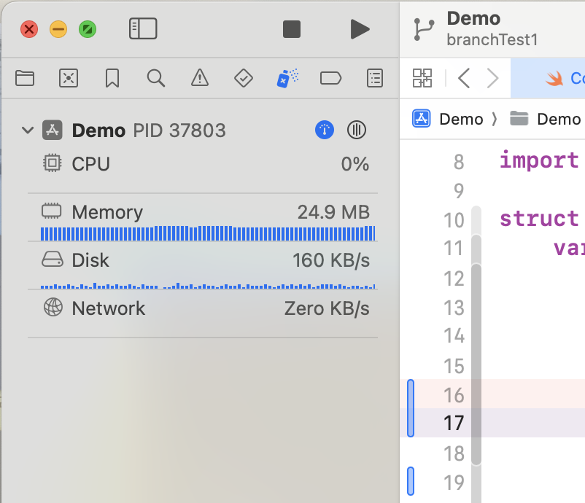Viewport: 585px width, 503px height.
Task: Open the Report navigator list icon
Action: (x=374, y=78)
